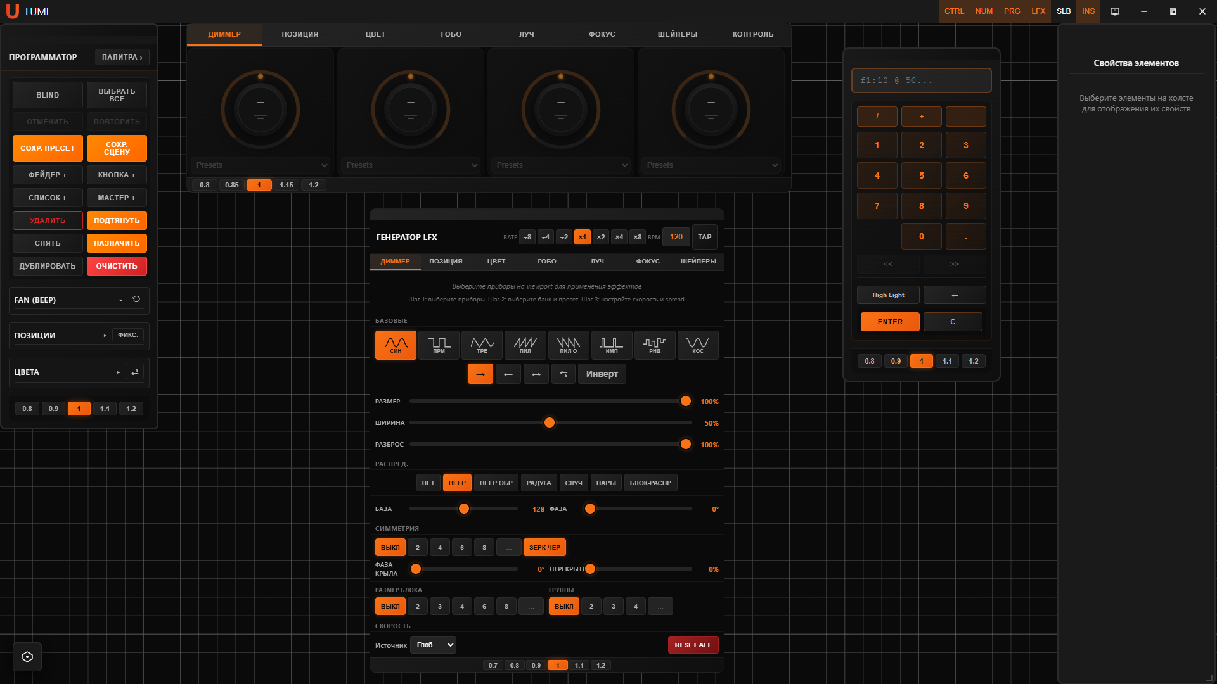
Task: Switch to the ГОБО tab at top
Action: 451,34
